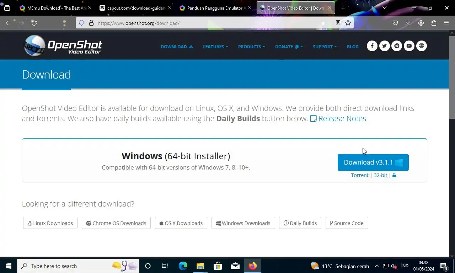
Task: Click the site padlock icon in address bar
Action: pos(91,23)
